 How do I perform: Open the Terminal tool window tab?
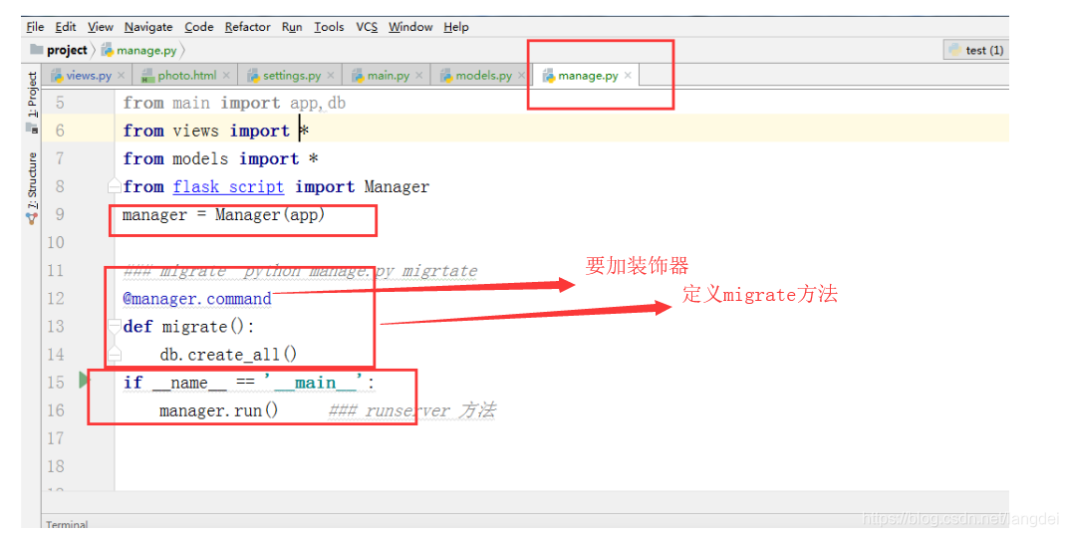pyautogui.click(x=67, y=524)
